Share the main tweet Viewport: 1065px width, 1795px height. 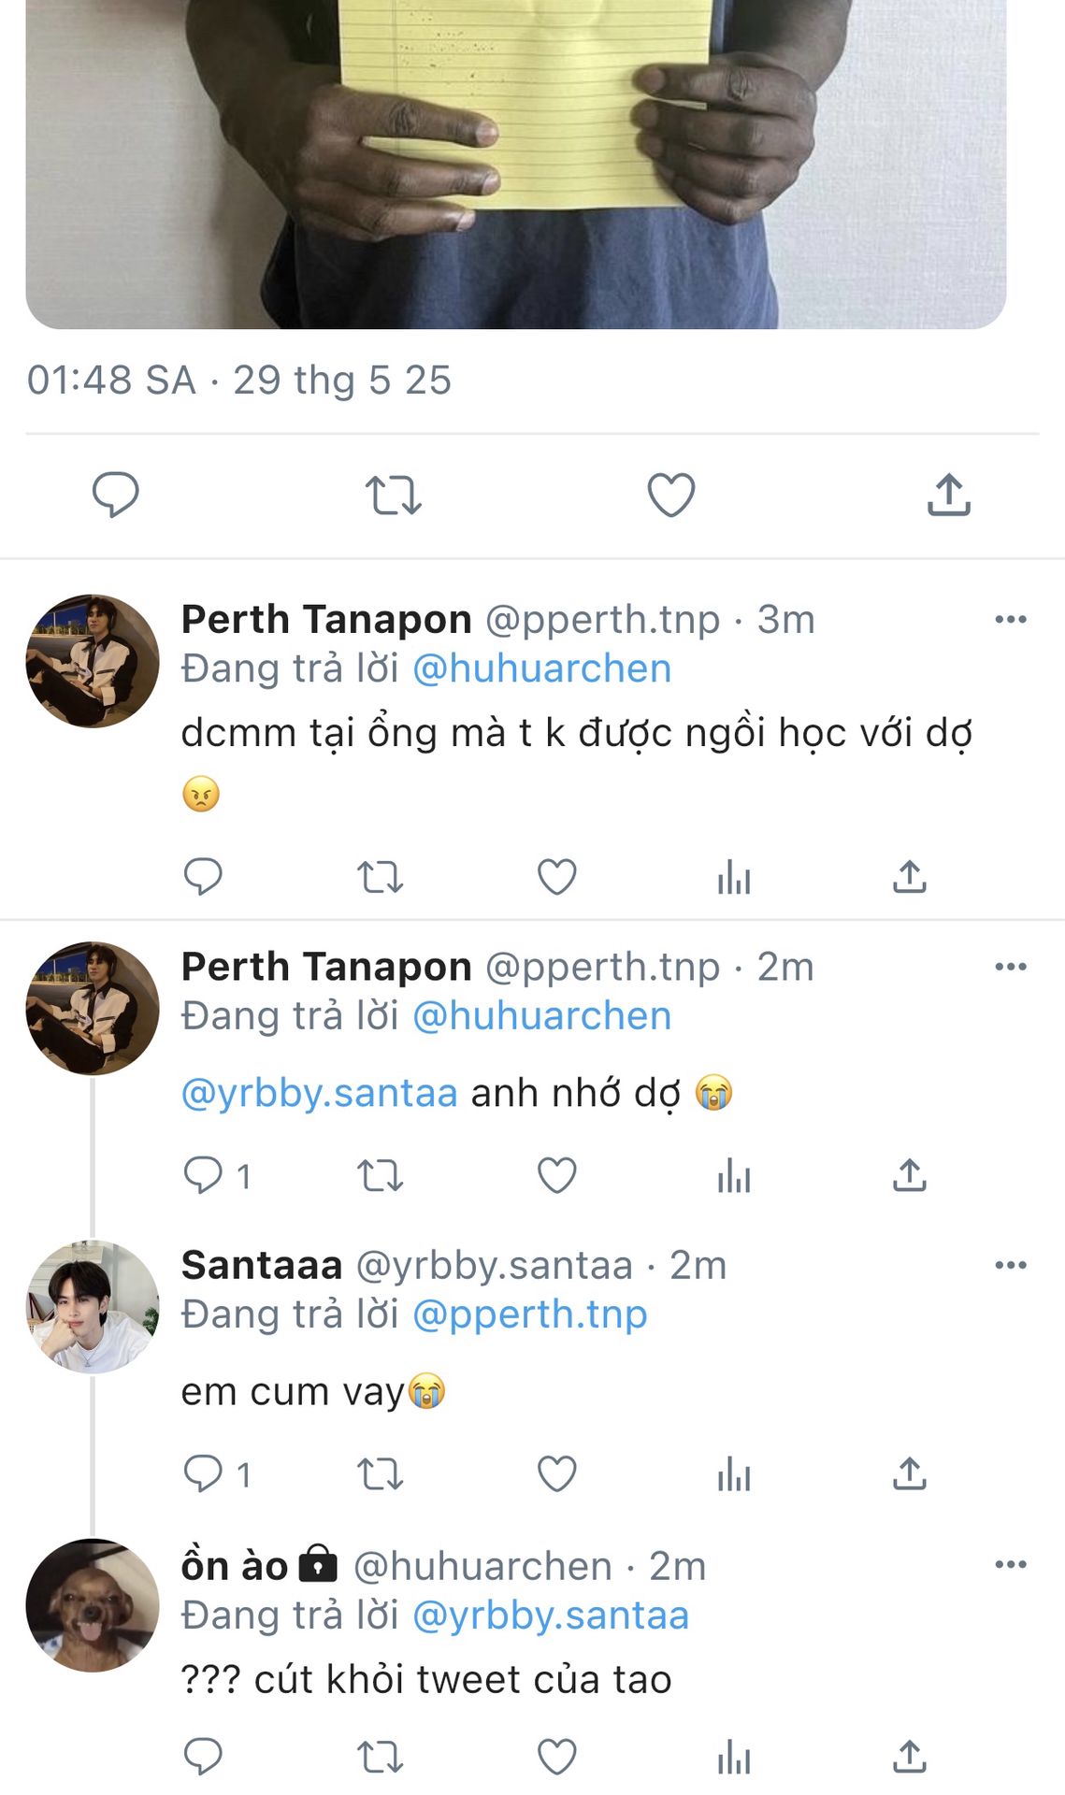tap(949, 495)
